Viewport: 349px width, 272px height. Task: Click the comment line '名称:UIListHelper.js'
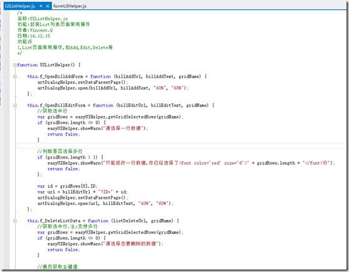click(x=43, y=18)
